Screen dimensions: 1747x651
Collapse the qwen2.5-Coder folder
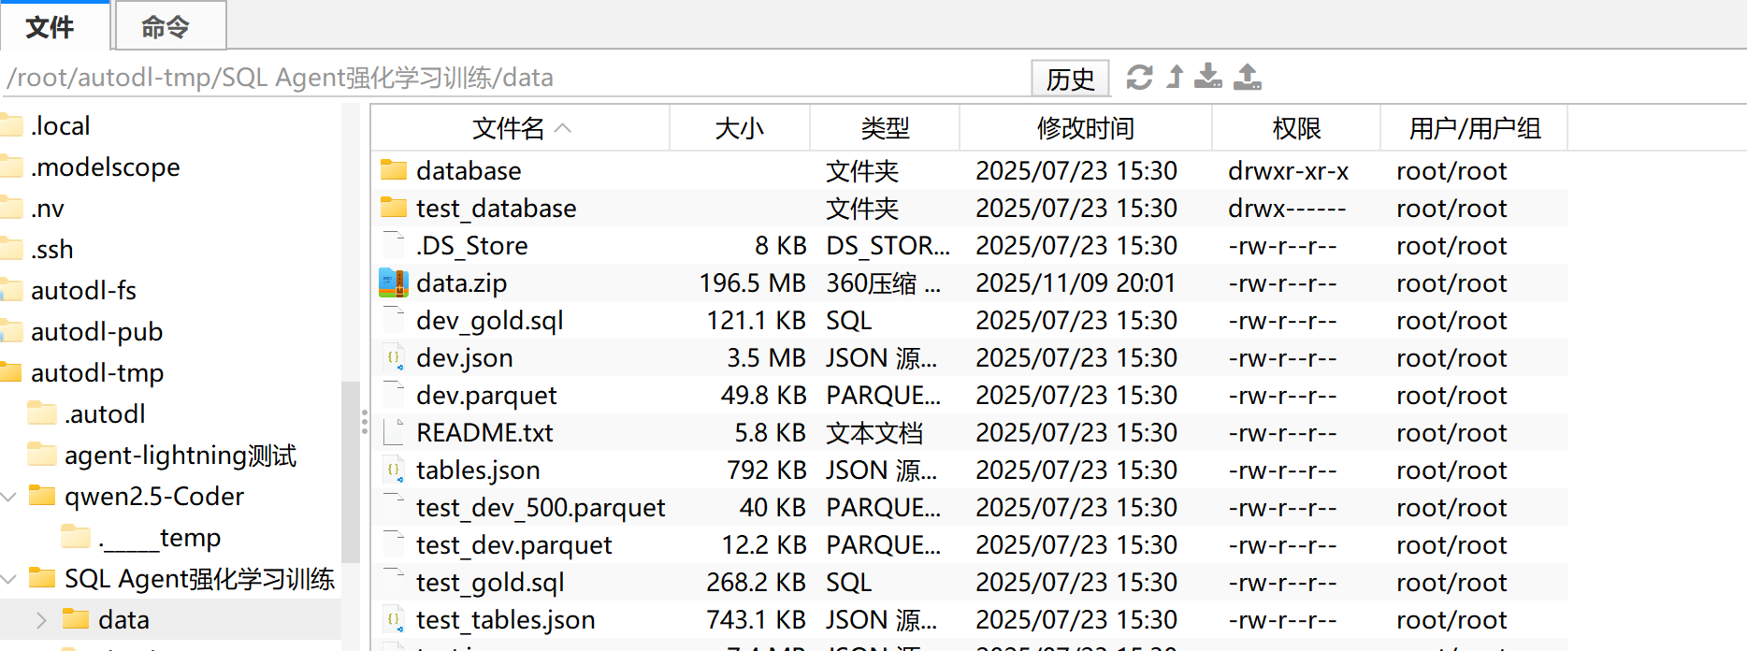(9, 496)
